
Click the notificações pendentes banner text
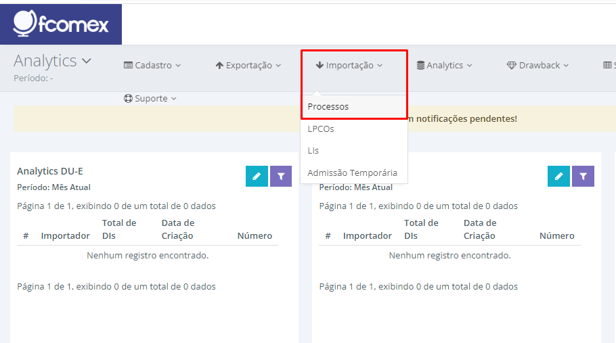pos(462,118)
